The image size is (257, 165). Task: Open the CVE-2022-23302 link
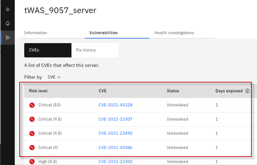116,161
